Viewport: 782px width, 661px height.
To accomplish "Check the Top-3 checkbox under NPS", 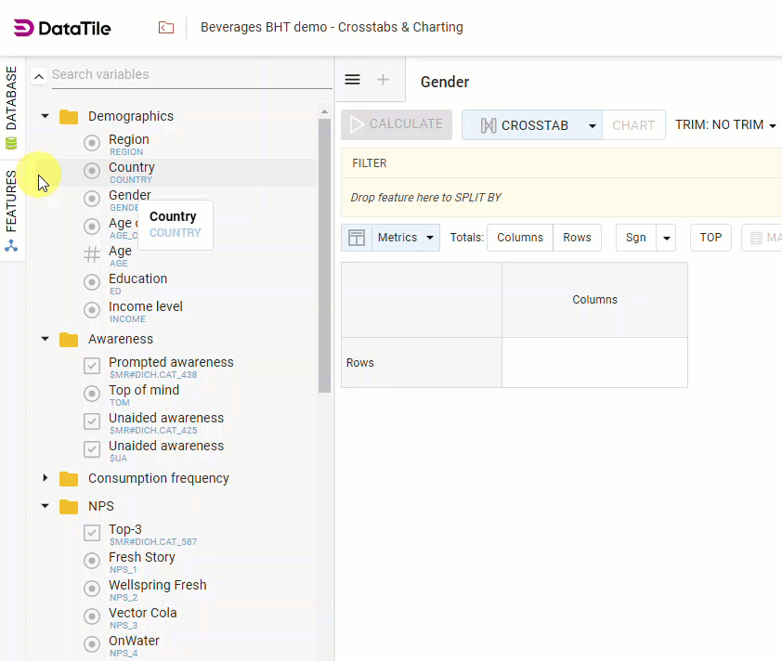I will click(x=91, y=532).
